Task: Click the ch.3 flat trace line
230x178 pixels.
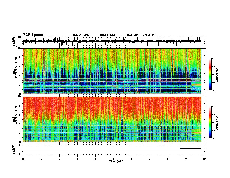Action: tap(102, 149)
